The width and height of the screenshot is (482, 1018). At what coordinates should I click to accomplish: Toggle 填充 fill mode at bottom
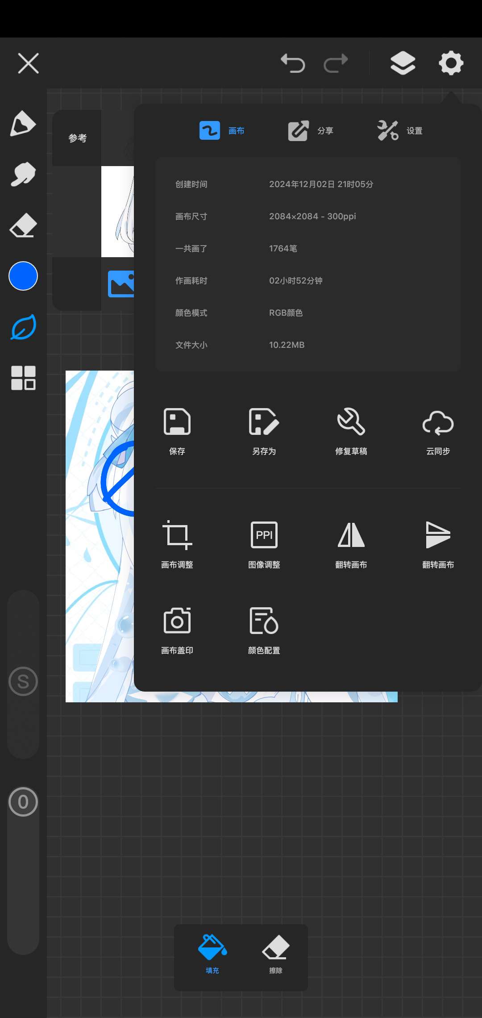click(x=212, y=953)
